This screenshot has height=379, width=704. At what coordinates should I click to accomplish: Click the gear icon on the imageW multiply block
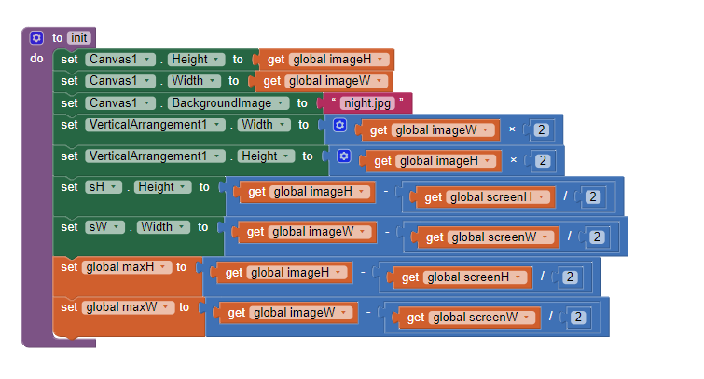click(x=339, y=125)
